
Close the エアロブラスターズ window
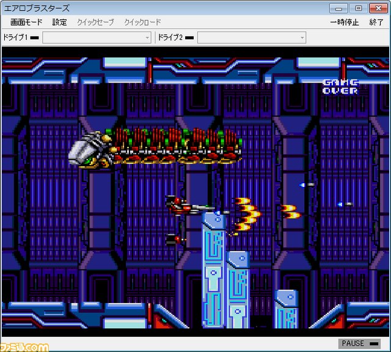point(378,8)
